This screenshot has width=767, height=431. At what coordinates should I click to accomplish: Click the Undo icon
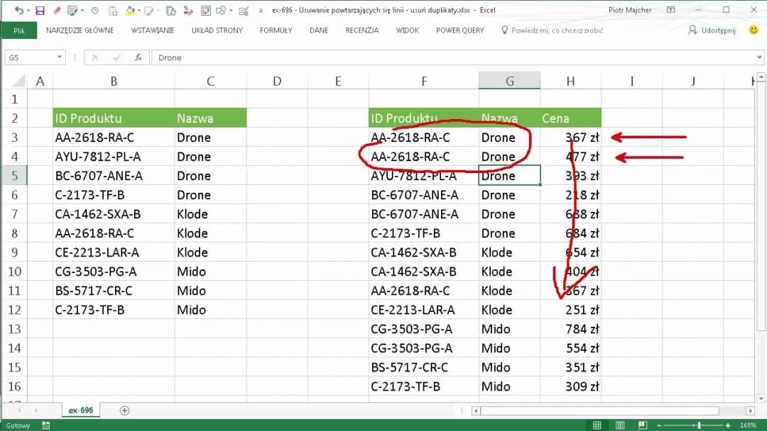pyautogui.click(x=19, y=9)
